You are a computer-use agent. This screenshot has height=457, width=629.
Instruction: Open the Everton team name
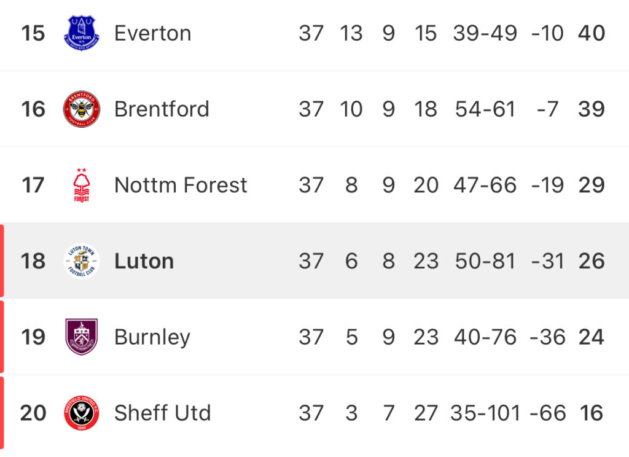pos(153,33)
